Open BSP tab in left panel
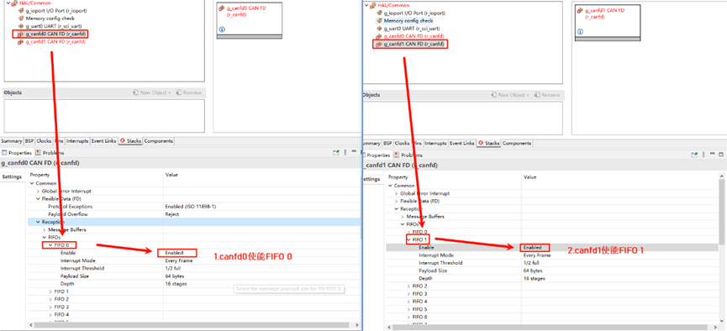Image resolution: width=727 pixels, height=331 pixels. coord(29,141)
